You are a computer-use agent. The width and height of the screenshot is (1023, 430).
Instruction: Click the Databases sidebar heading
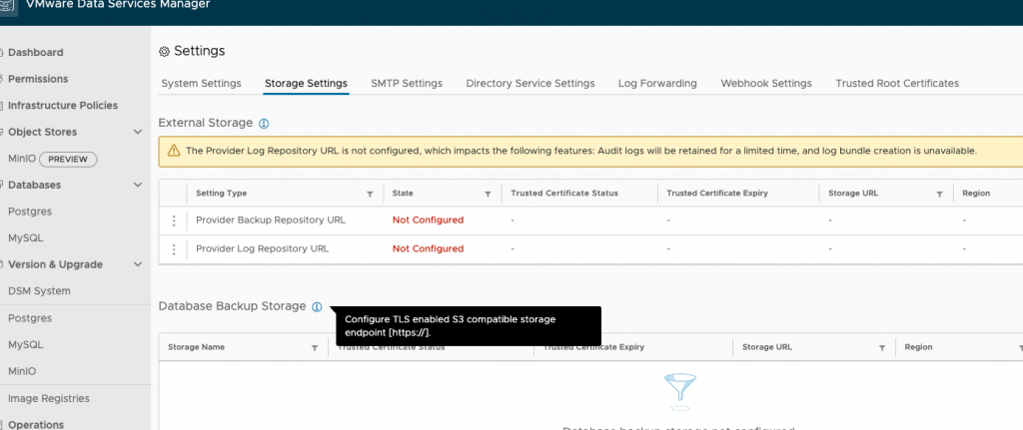[x=34, y=185]
